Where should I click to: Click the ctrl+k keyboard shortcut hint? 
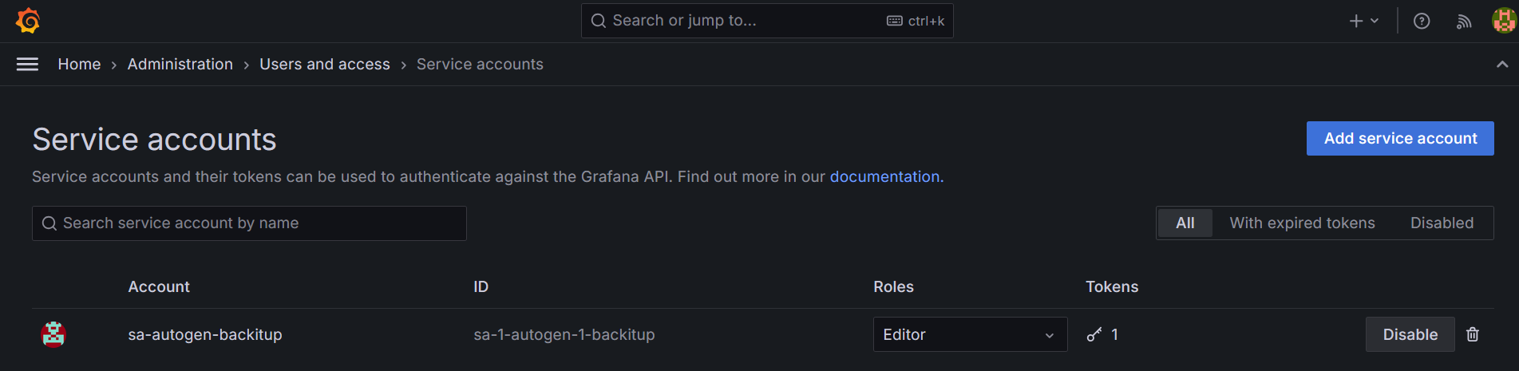[916, 21]
